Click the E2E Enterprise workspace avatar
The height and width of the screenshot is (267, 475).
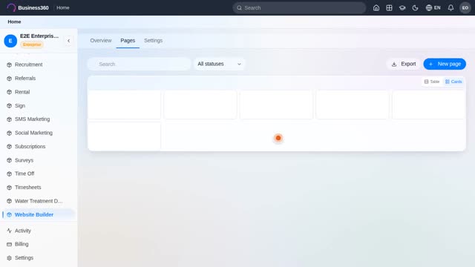click(x=10, y=41)
